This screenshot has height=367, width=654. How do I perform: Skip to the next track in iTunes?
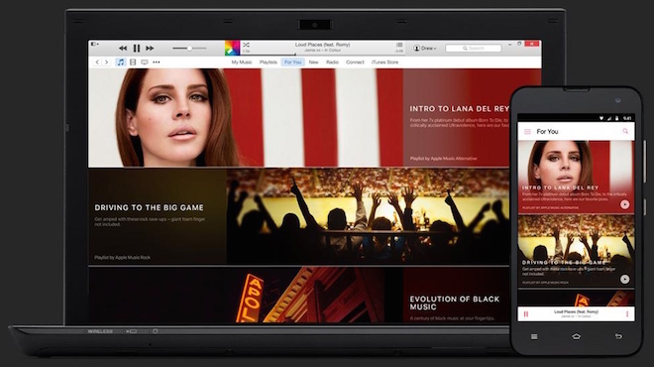tap(150, 49)
